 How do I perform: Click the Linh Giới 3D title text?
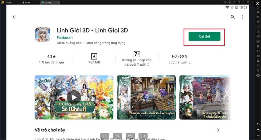click(92, 30)
